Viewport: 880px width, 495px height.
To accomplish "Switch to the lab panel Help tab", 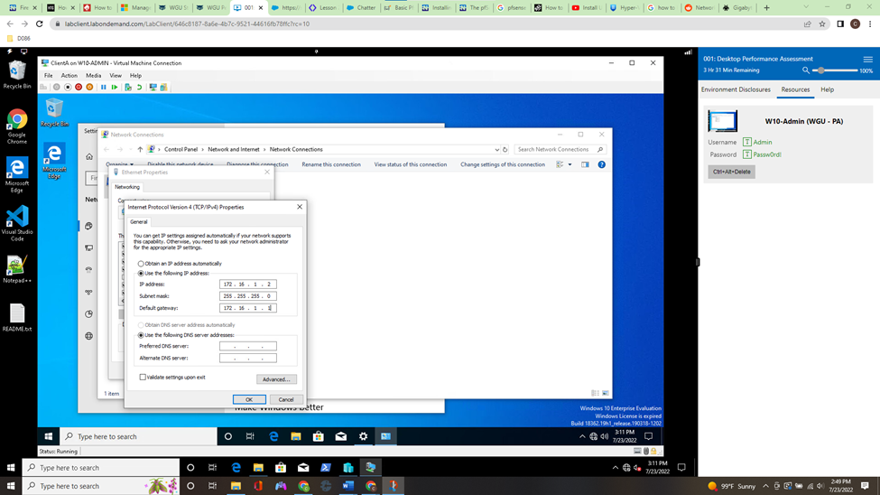I will point(827,89).
